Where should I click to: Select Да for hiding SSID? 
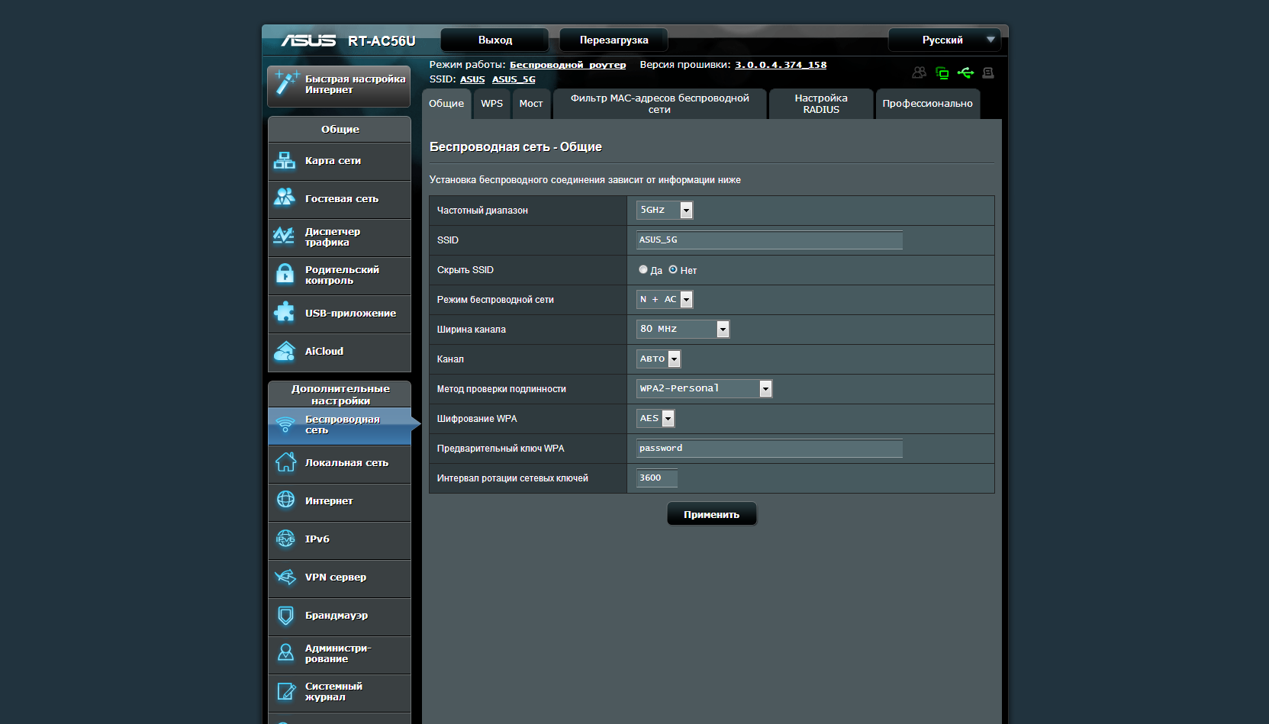(x=643, y=269)
